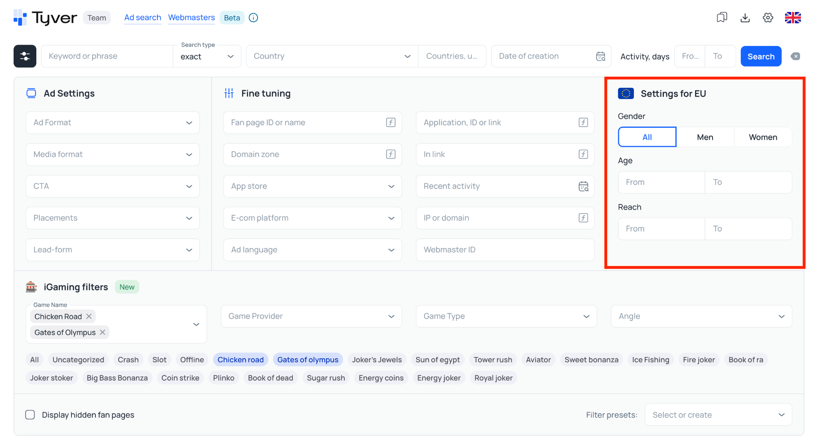Toggle Display hidden fan pages checkbox

[x=30, y=414]
